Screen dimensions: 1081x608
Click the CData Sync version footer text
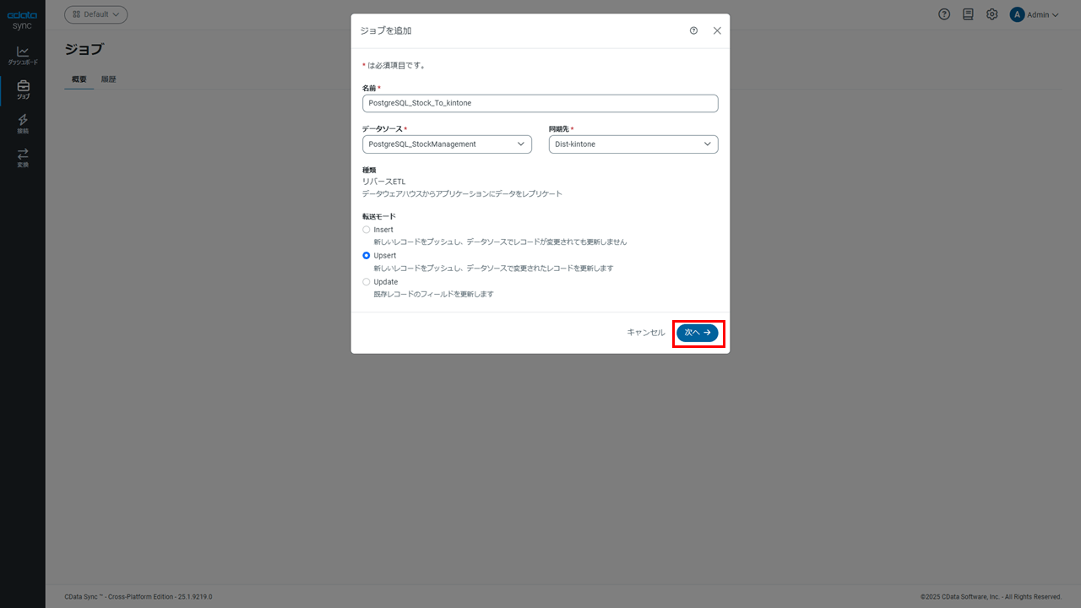point(139,597)
